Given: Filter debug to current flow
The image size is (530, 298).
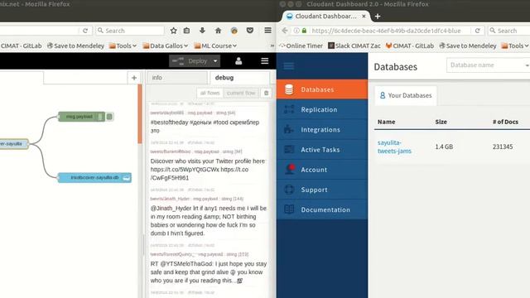Looking at the screenshot, I should click(x=241, y=93).
